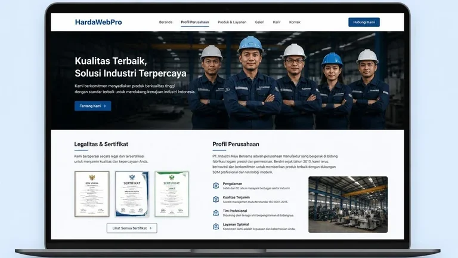Click the chevron in Lihat Semua Sertifikat
Viewport: 458px width, 258px height.
[151, 228]
